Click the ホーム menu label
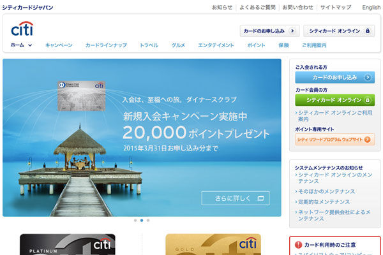The image size is (383, 255). click(17, 45)
